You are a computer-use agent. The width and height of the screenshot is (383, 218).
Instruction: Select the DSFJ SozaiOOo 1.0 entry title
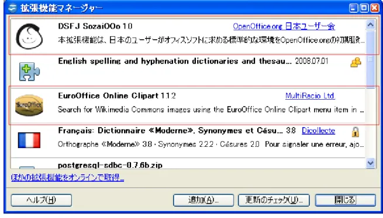click(95, 26)
